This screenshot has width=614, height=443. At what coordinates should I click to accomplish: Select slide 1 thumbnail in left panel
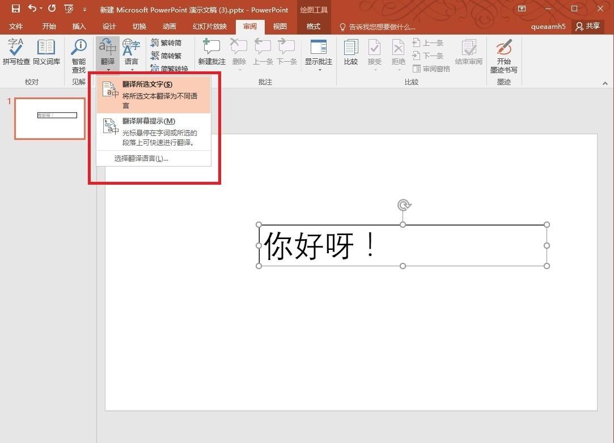click(x=49, y=118)
